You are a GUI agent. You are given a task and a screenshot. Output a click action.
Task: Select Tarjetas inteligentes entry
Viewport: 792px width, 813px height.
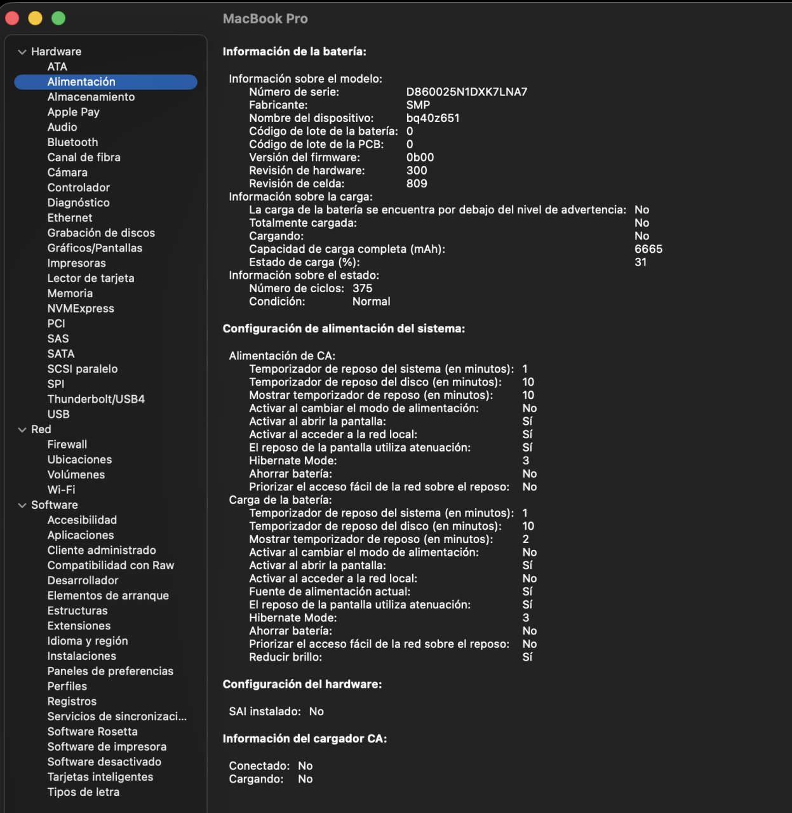100,777
